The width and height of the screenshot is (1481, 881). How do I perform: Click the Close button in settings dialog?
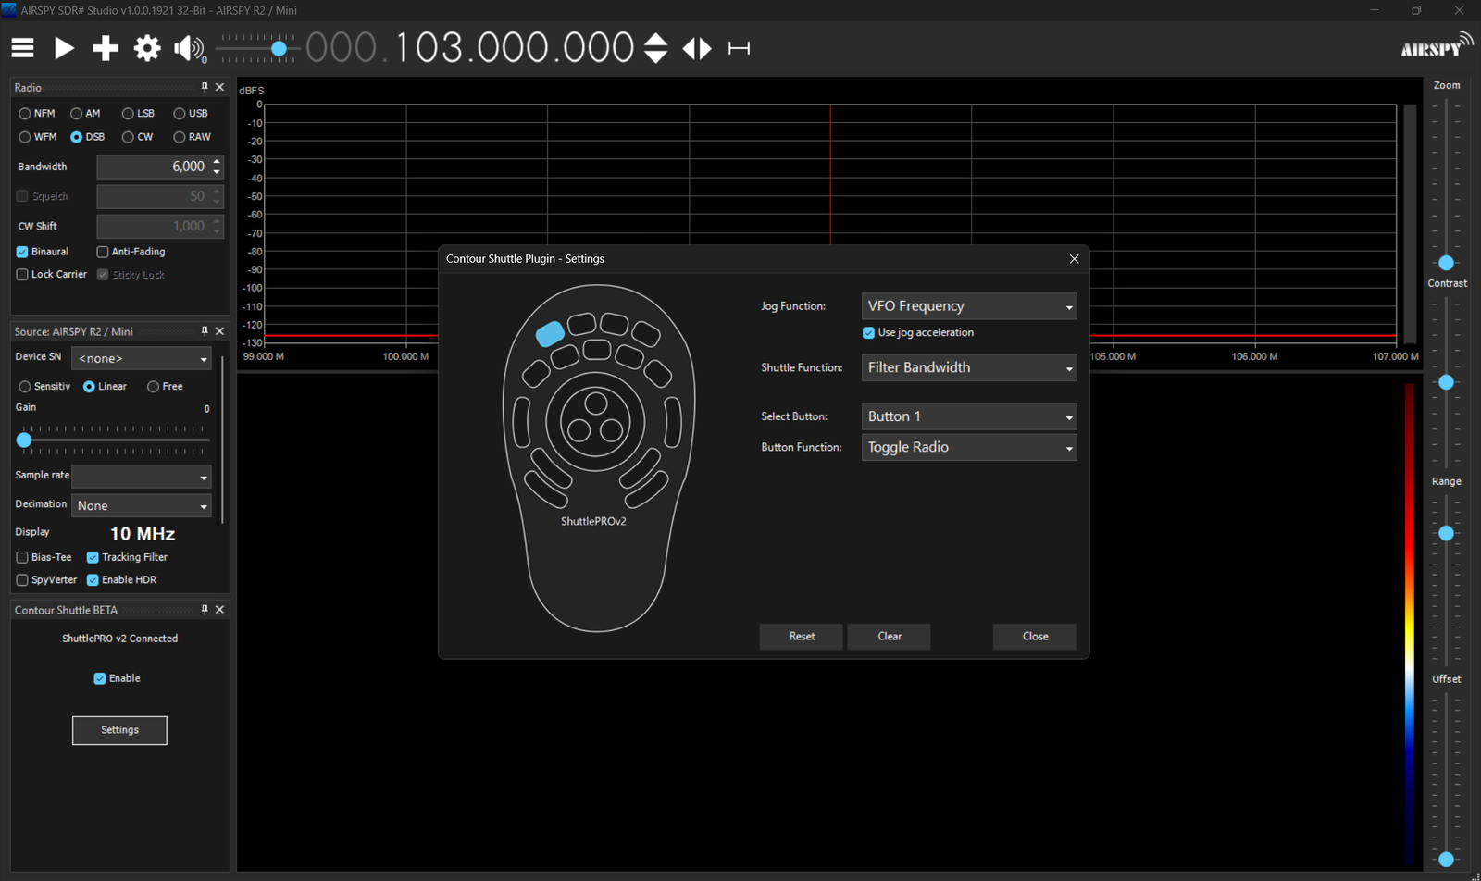point(1035,637)
